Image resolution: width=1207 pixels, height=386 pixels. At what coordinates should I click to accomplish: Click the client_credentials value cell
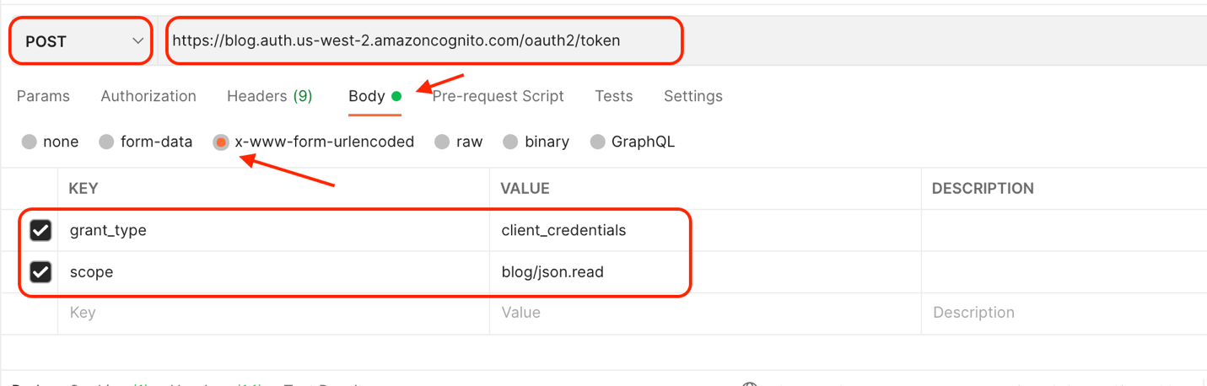705,230
